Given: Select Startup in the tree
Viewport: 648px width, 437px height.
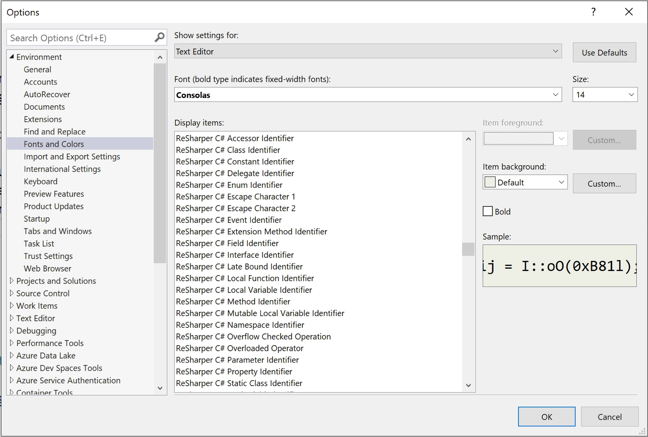Looking at the screenshot, I should click(x=37, y=219).
